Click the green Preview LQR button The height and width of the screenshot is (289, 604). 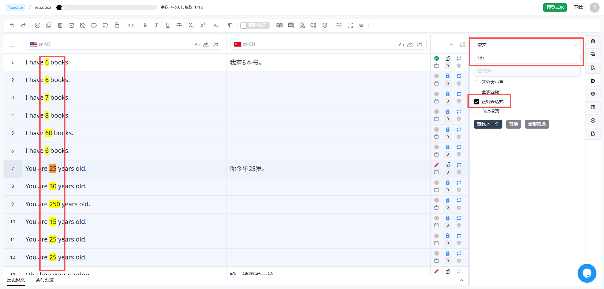(555, 8)
